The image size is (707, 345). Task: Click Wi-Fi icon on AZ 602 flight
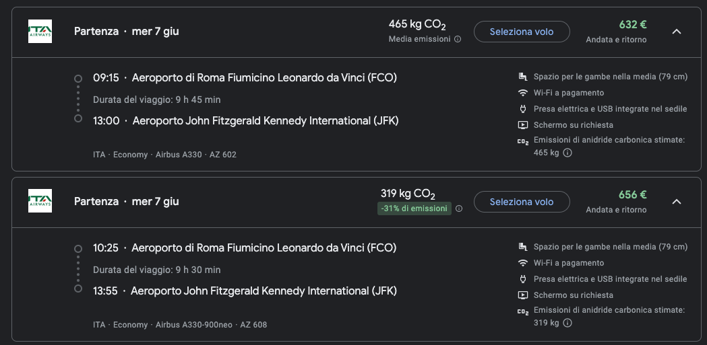pos(522,93)
